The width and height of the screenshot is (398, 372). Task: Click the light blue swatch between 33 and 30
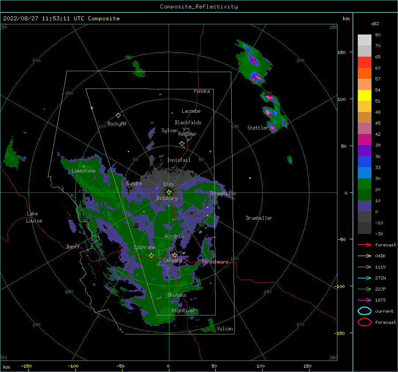pyautogui.click(x=364, y=173)
